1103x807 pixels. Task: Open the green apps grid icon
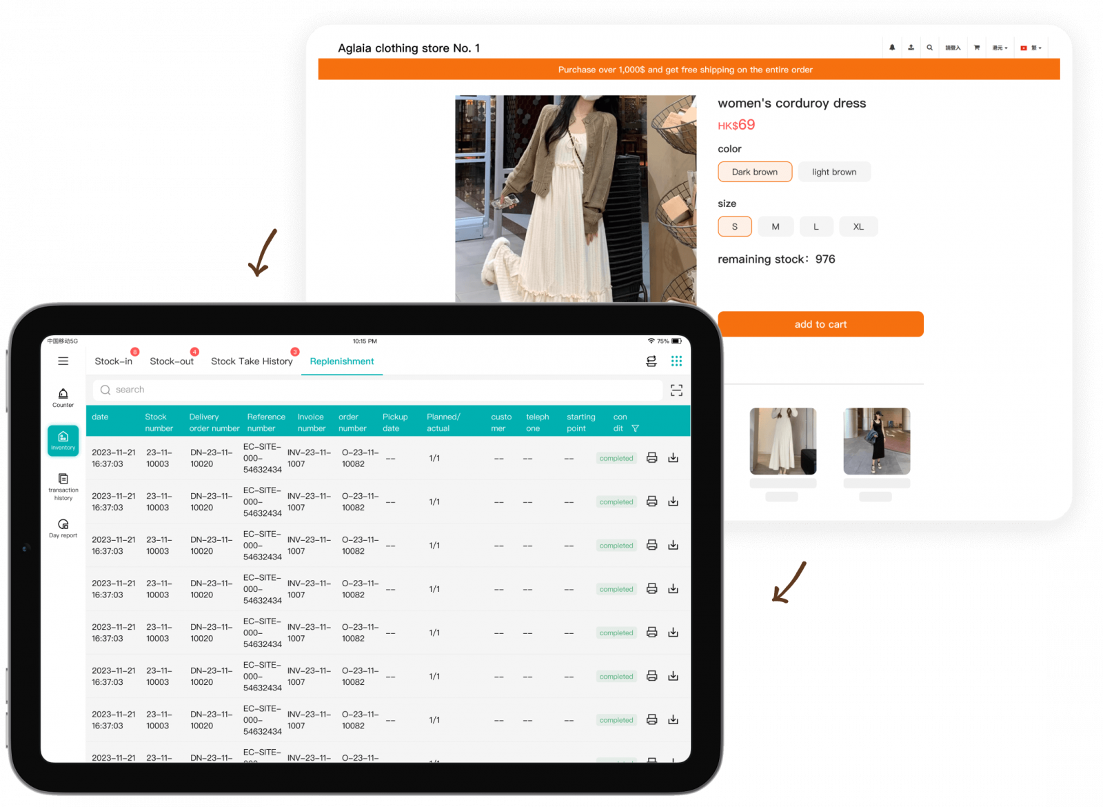tap(676, 361)
